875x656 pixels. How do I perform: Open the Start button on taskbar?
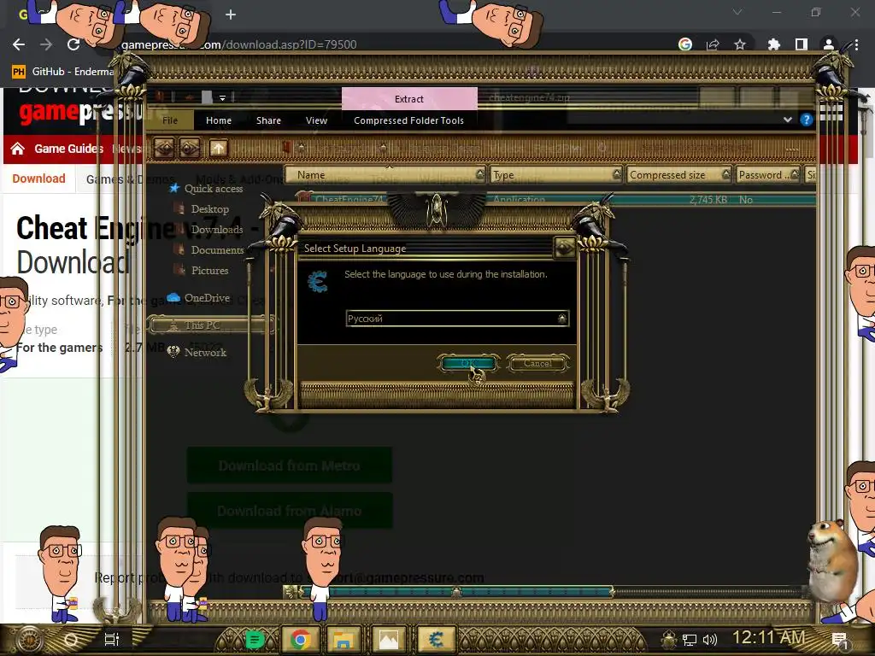pyautogui.click(x=29, y=639)
